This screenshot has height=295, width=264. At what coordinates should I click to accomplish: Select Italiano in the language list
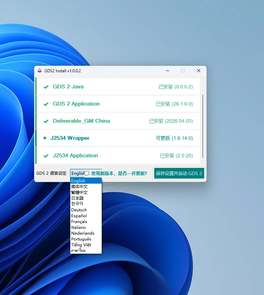point(86,227)
